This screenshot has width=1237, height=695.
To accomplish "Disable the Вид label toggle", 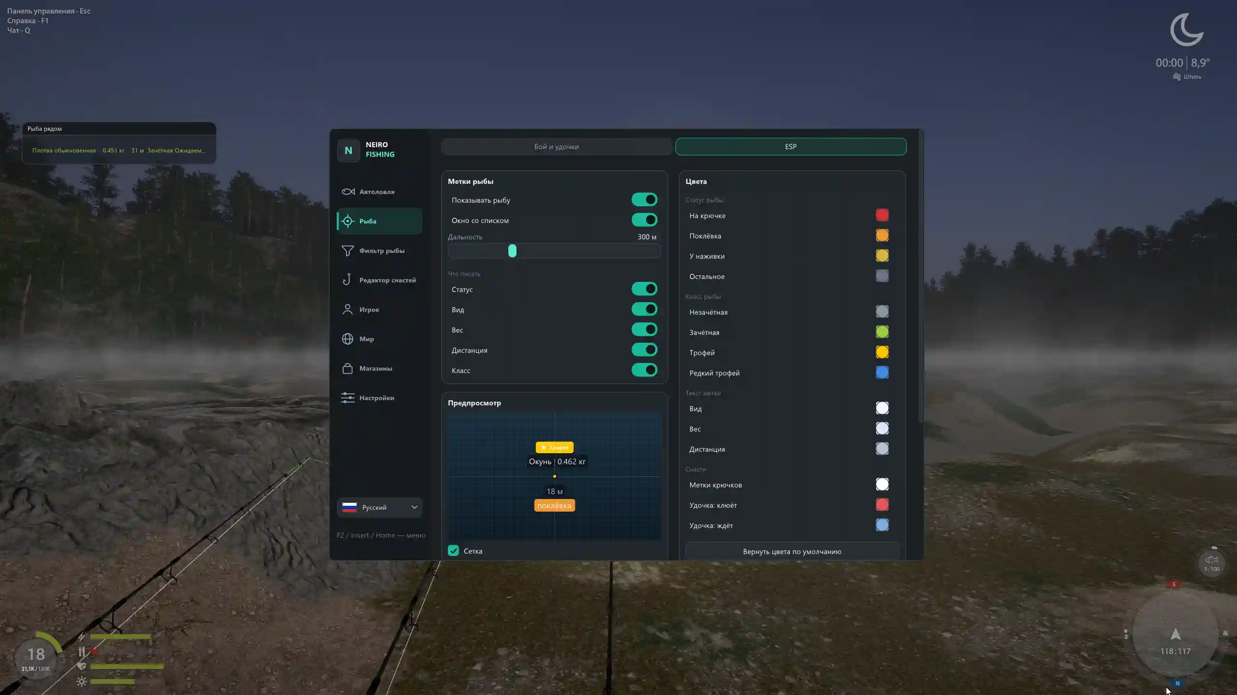I will click(645, 309).
